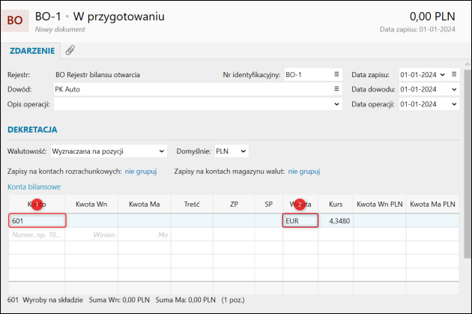Viewport: 472px width, 314px height.
Task: Click the Treść column header
Action: pyautogui.click(x=192, y=204)
